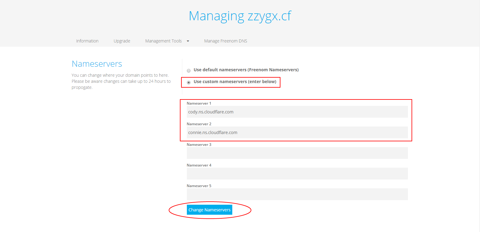Click the Change Nameservers button
480x232 pixels.
coord(210,210)
